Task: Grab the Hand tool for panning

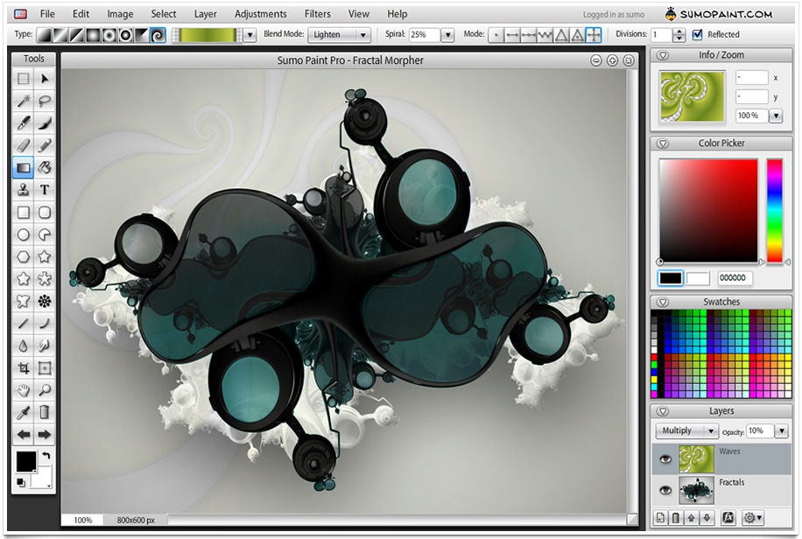Action: (x=23, y=389)
